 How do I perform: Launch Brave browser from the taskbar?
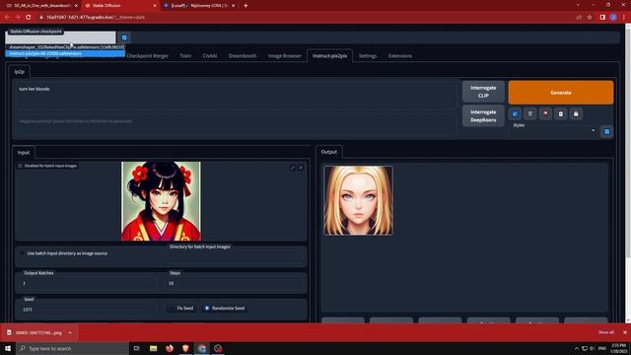click(x=185, y=348)
